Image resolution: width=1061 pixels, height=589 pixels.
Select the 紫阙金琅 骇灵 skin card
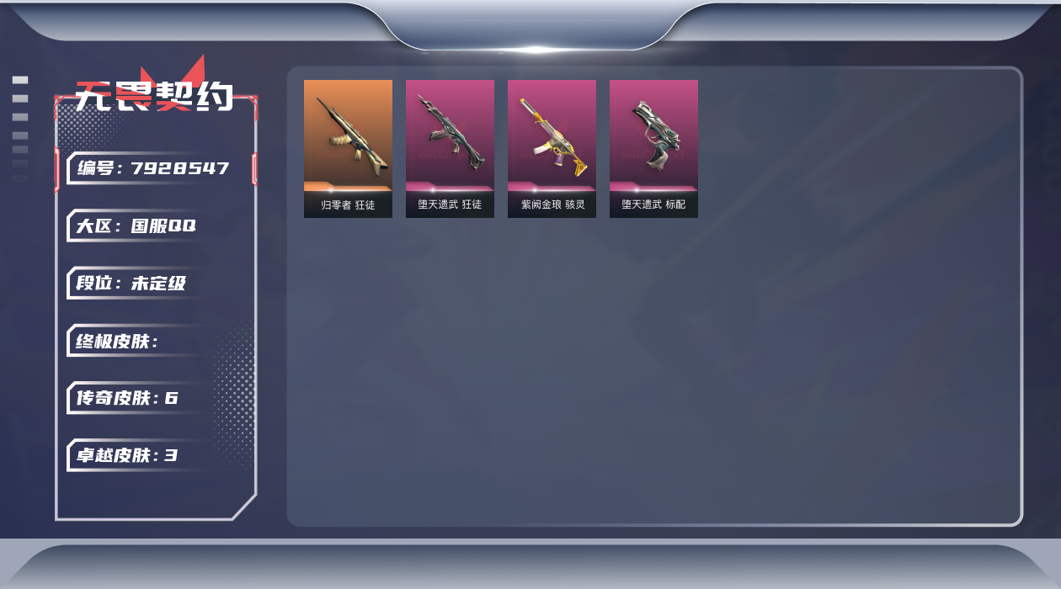pos(552,149)
